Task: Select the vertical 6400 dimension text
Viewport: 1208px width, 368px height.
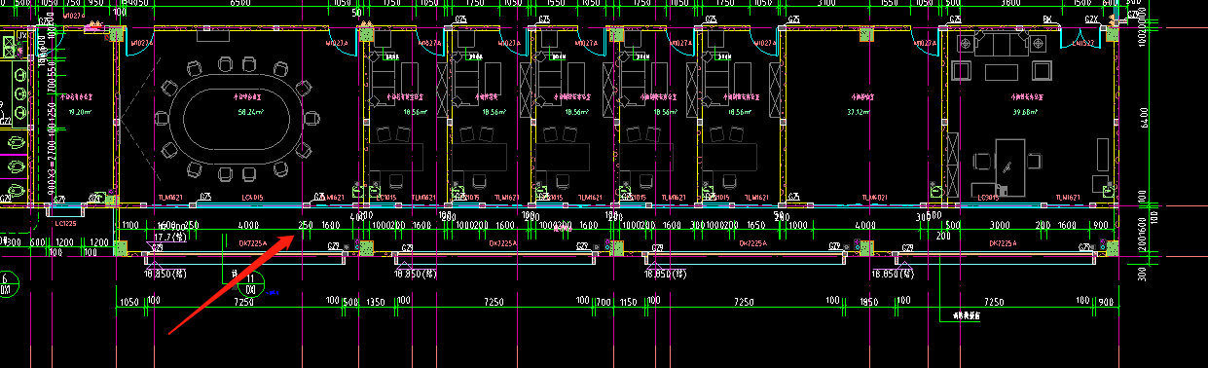Action: (x=1145, y=117)
